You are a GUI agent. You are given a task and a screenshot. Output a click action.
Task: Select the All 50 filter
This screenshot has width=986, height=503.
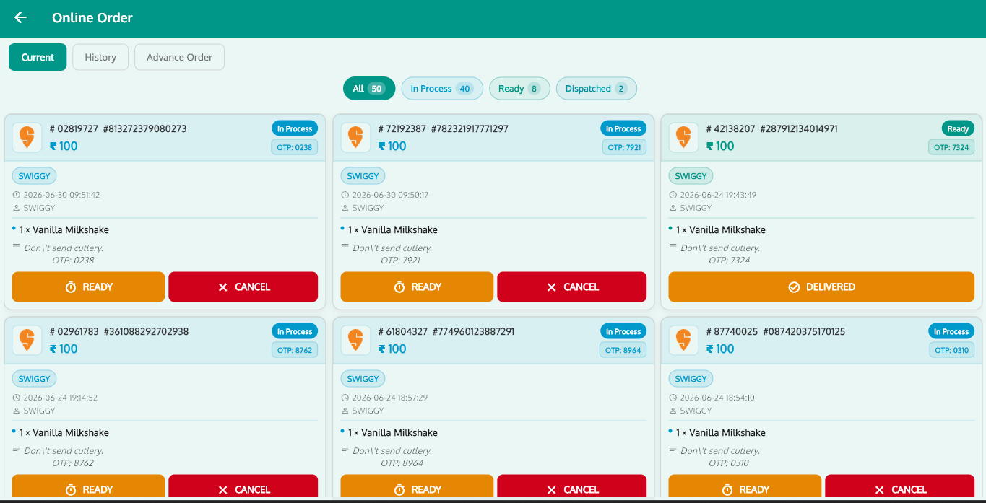(369, 89)
